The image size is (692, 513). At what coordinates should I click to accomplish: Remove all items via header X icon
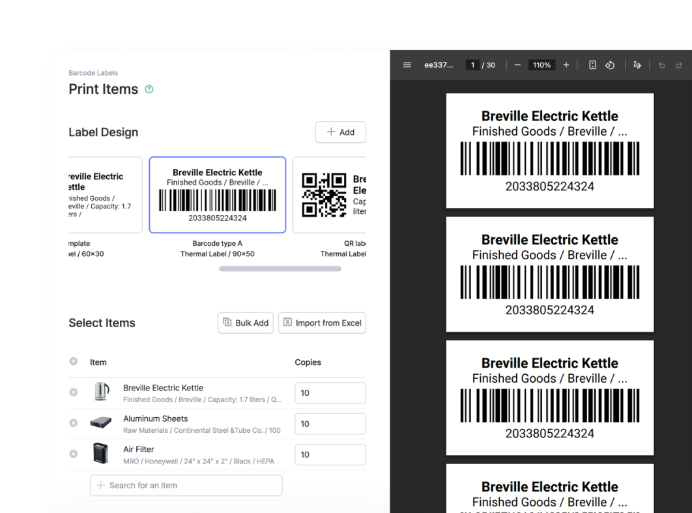click(x=73, y=362)
